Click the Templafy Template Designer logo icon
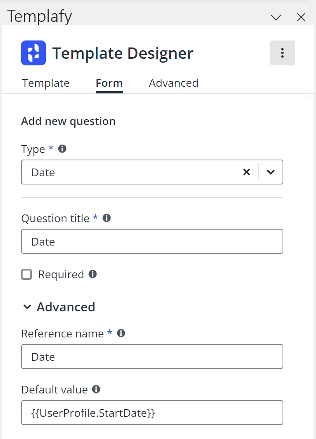316x439 pixels. coord(33,53)
